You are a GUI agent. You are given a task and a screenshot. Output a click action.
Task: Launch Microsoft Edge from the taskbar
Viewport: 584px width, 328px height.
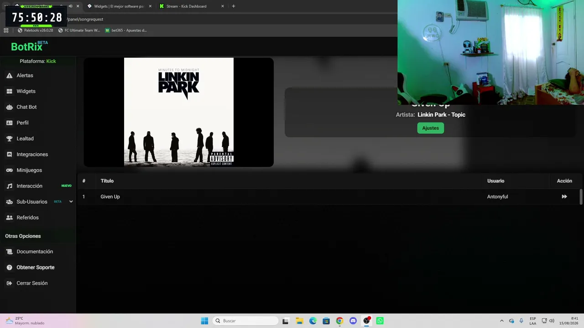pyautogui.click(x=313, y=321)
